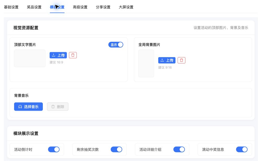This screenshot has width=258, height=161.
Task: Switch to the 奖品设置 tab
Action: 34,7
